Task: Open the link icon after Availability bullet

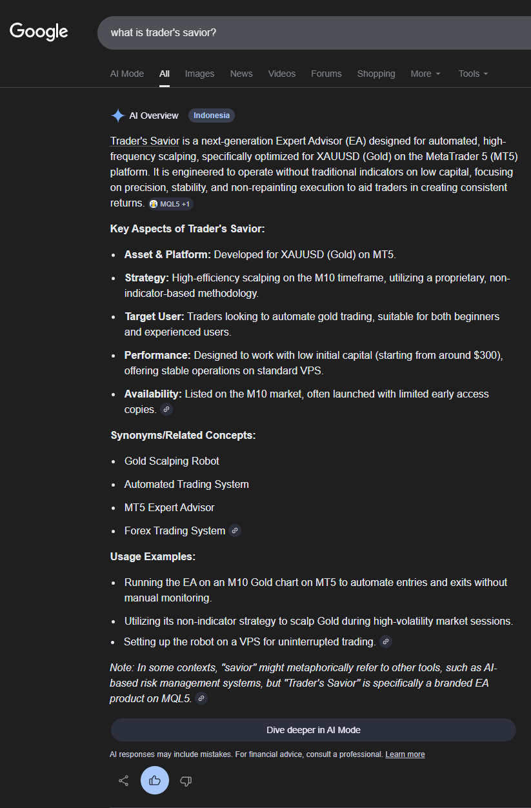Action: pos(166,409)
